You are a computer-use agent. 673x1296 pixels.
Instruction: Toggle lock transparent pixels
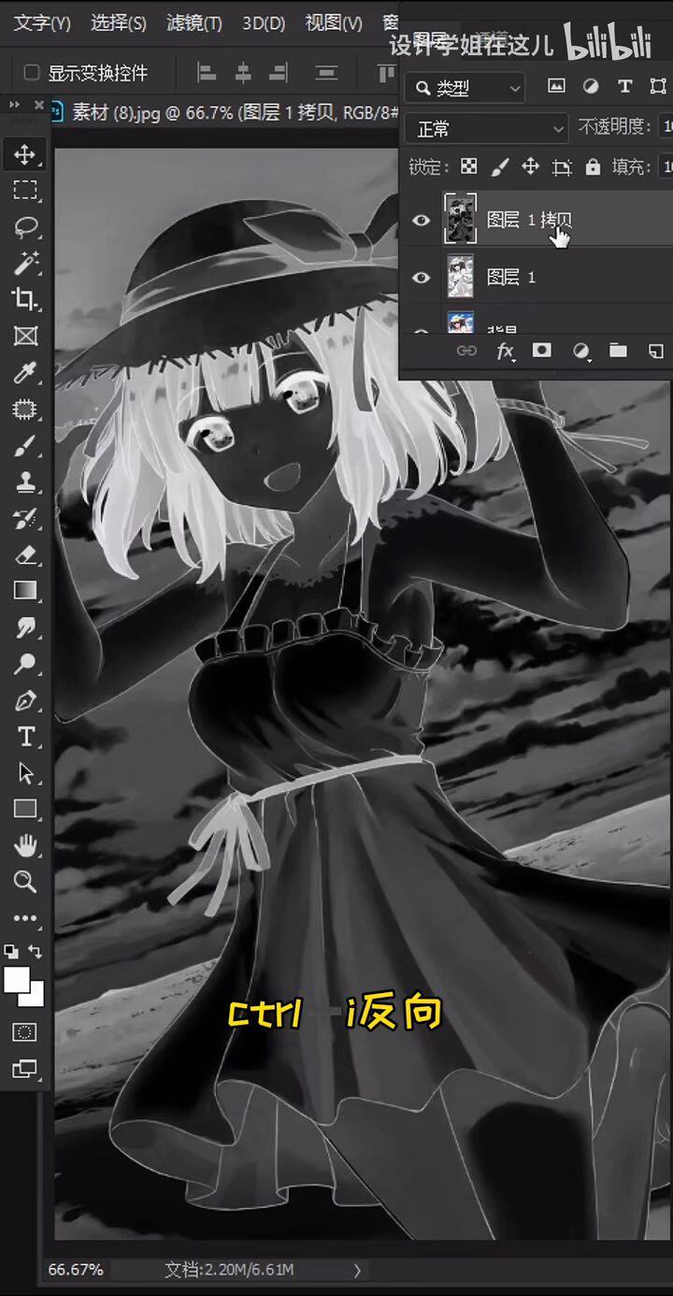point(468,166)
